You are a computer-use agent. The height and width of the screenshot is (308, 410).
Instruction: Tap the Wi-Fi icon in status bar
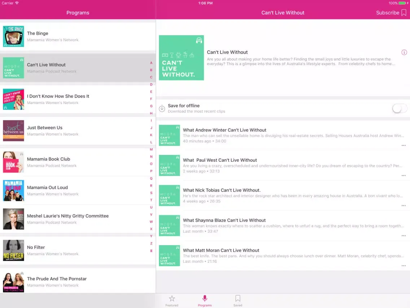pos(17,3)
